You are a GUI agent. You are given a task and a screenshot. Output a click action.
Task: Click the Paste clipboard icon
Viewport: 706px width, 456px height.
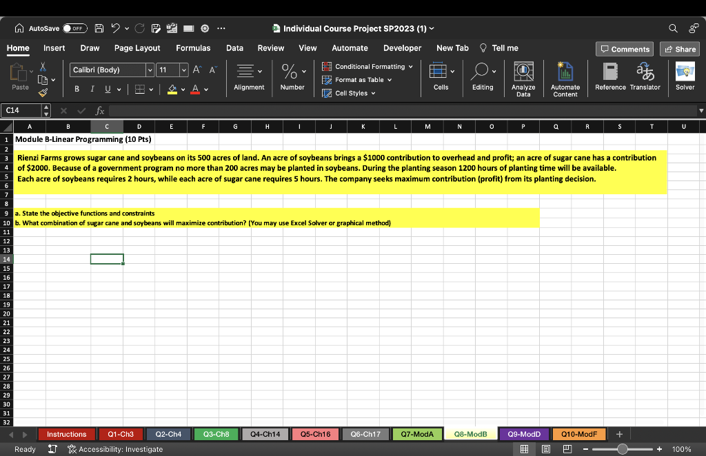tap(18, 73)
